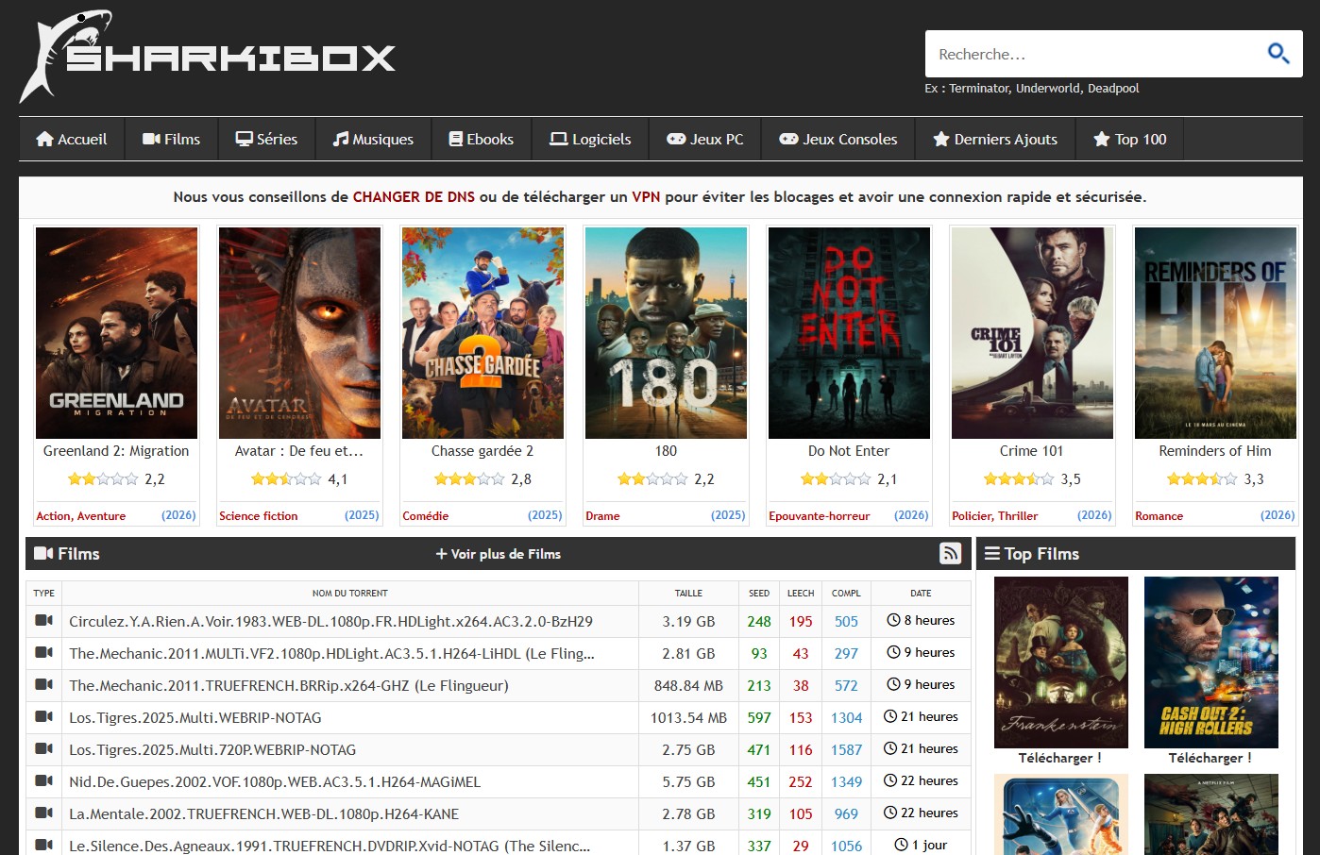Open the Jeux Consoles menu item

pos(838,139)
